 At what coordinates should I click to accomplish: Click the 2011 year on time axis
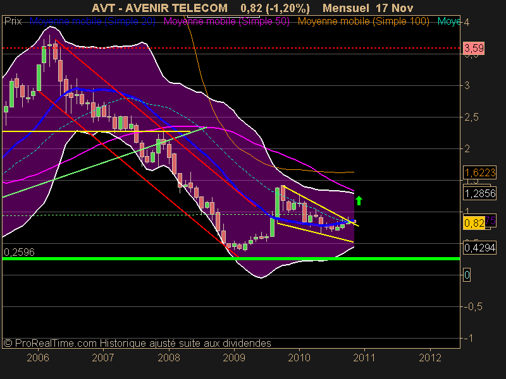click(364, 358)
